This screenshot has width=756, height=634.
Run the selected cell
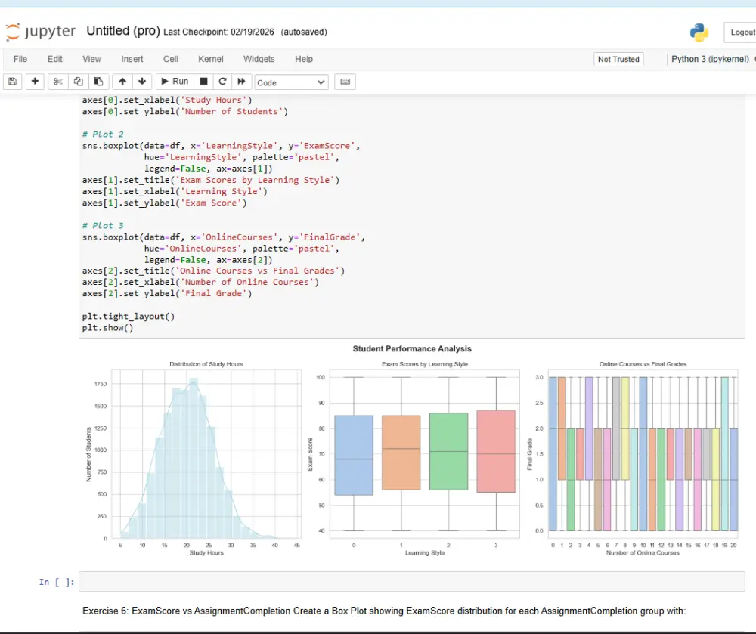(174, 81)
